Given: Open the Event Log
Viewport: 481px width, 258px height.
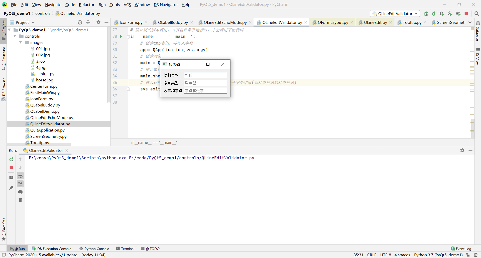Looking at the screenshot, I should pos(461,248).
